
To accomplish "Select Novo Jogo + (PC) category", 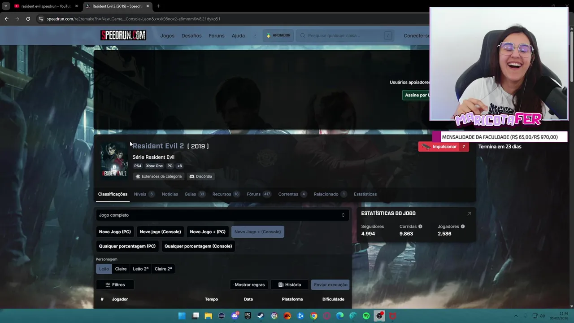I will click(208, 232).
